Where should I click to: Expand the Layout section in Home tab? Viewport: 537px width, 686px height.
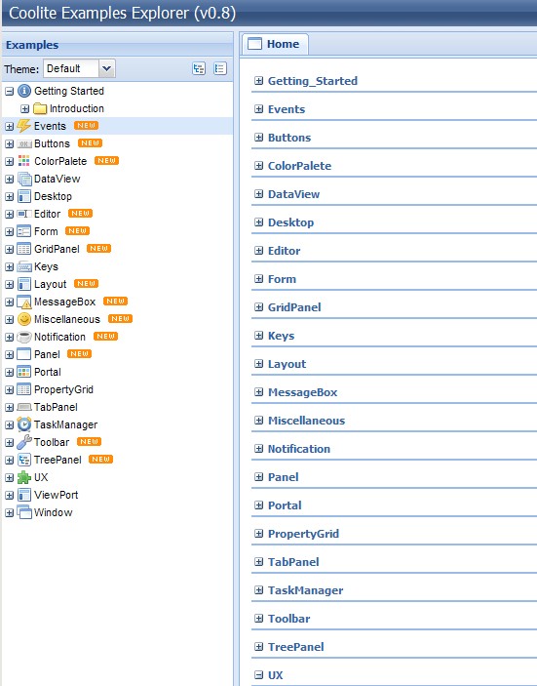258,364
